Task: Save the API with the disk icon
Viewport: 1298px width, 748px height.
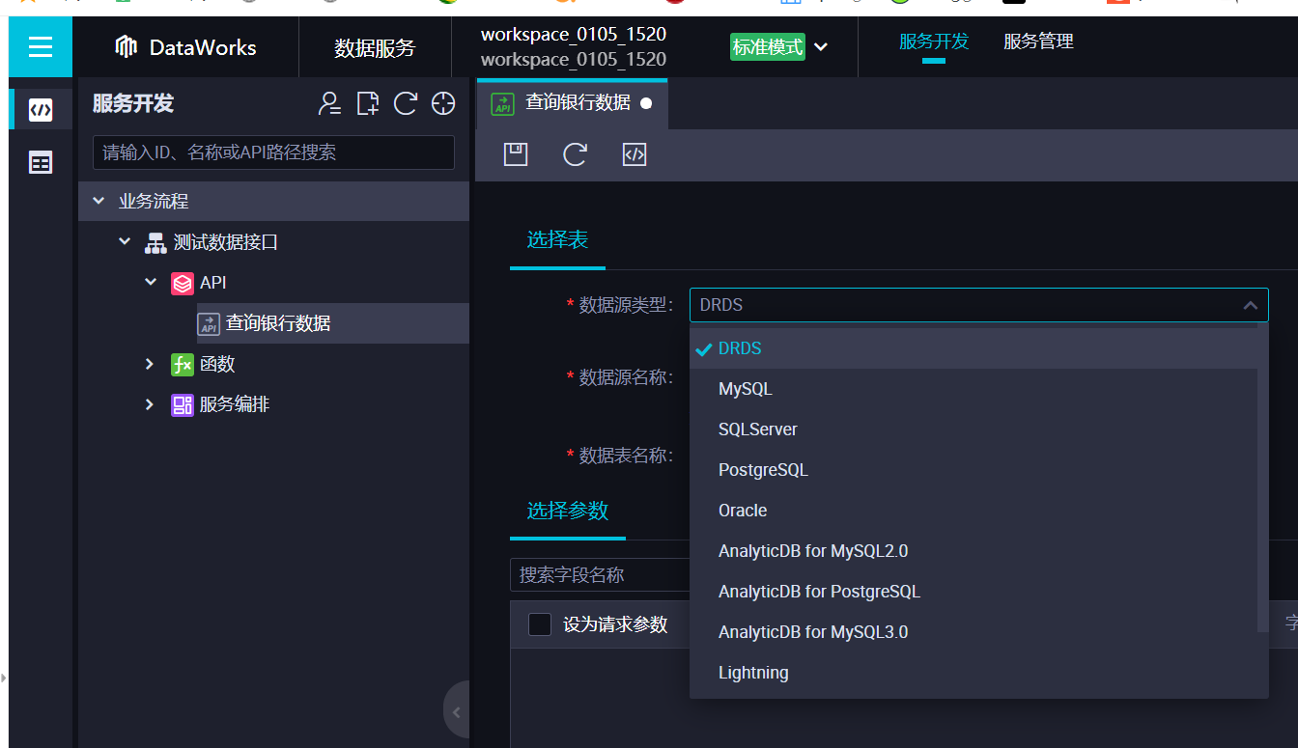Action: pyautogui.click(x=516, y=154)
